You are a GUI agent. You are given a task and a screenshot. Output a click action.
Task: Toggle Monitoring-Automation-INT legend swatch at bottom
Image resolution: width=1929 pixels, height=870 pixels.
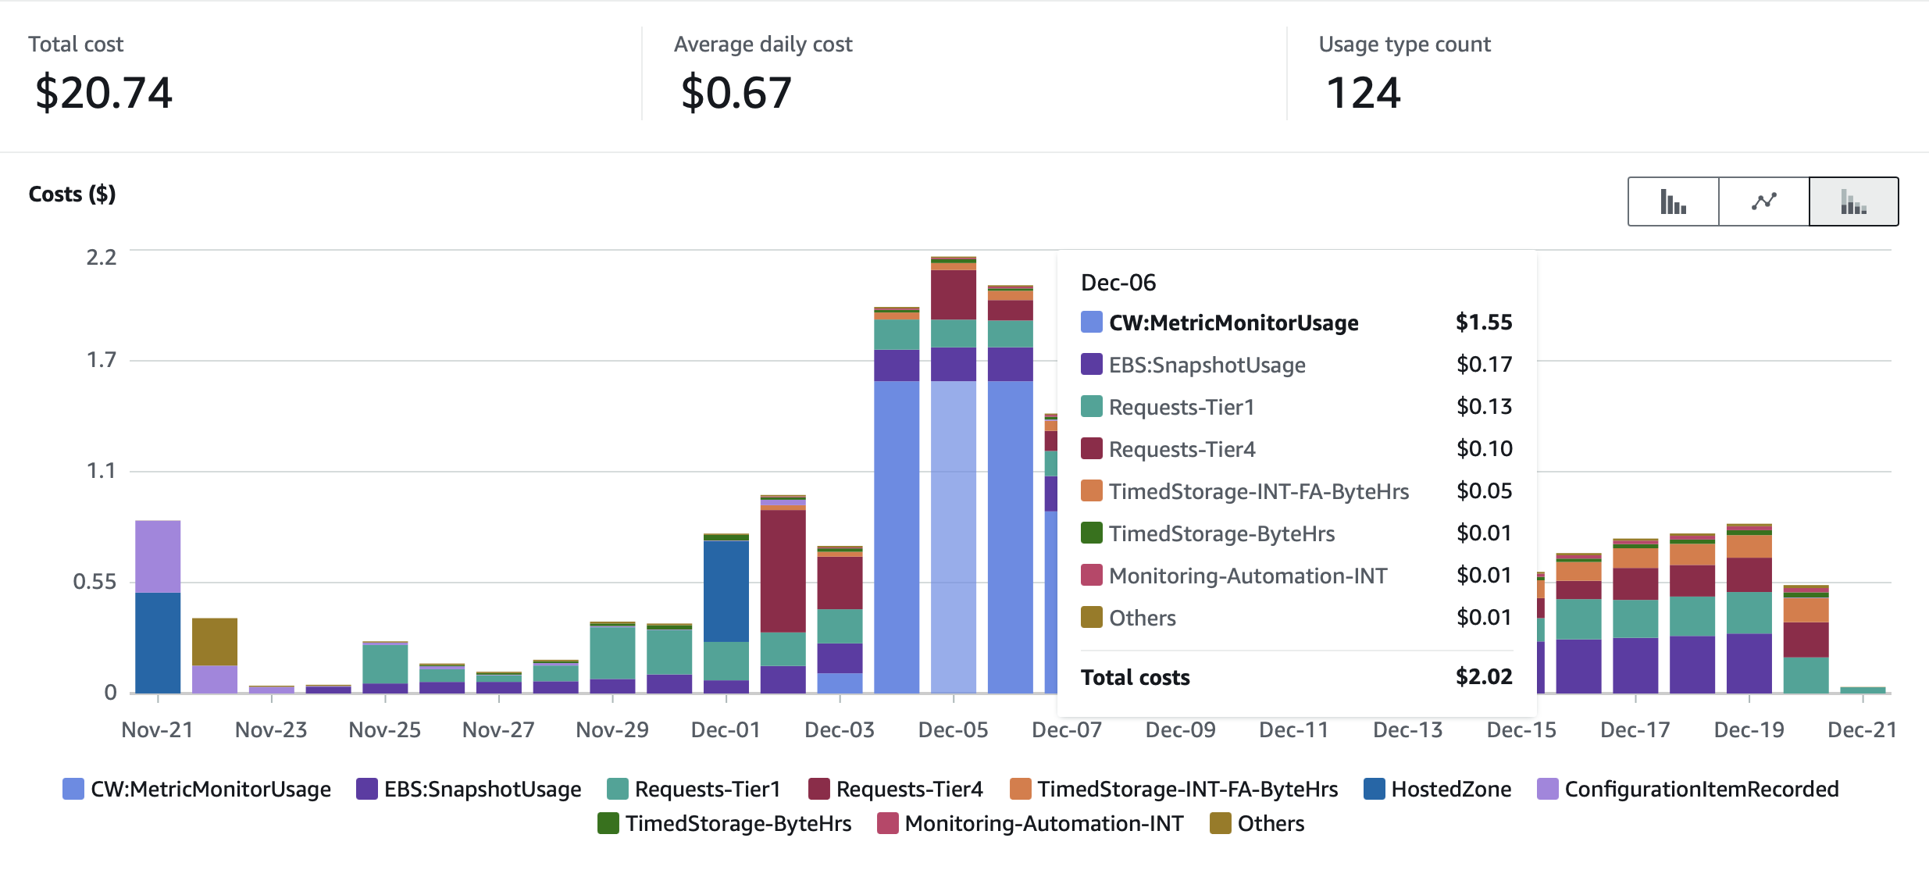[887, 823]
